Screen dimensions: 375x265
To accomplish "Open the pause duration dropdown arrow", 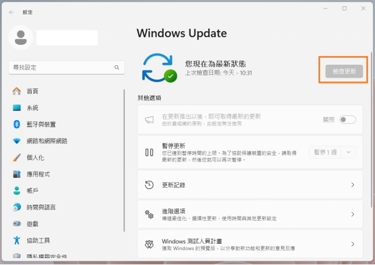I will pyautogui.click(x=348, y=152).
